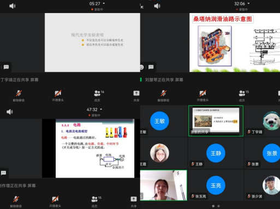Viewport: 280px width, 209px height.
Task: Open the shared screen thumbnail in gallery
Action: click(216, 121)
